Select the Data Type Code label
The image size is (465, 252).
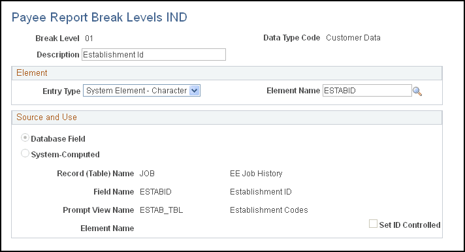[x=292, y=38]
